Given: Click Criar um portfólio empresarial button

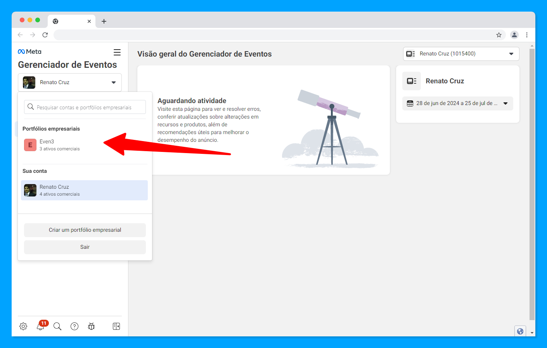Looking at the screenshot, I should (x=85, y=230).
